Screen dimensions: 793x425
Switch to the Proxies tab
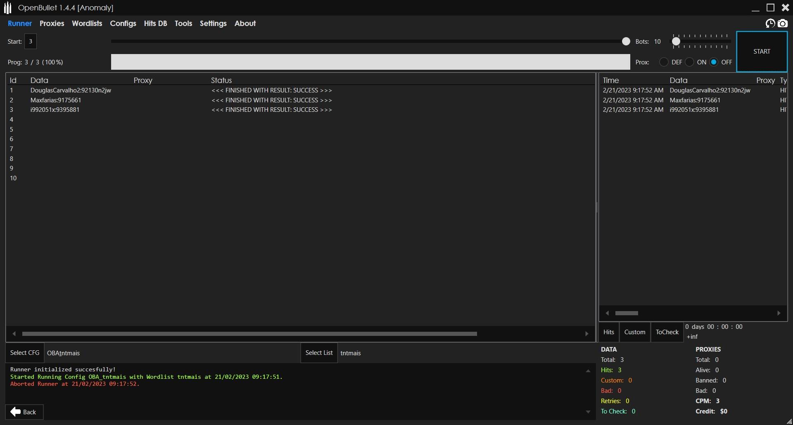pos(52,24)
